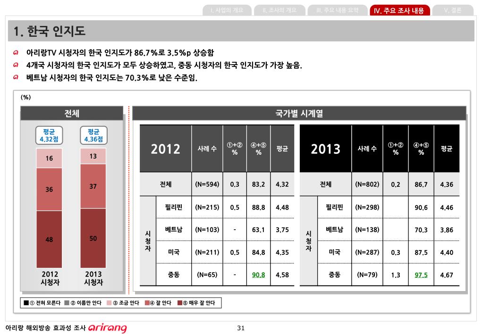Viewport: 483px width, 334px height.
Task: Click the red bullet before '4개국 시청자의'
Action: point(16,65)
